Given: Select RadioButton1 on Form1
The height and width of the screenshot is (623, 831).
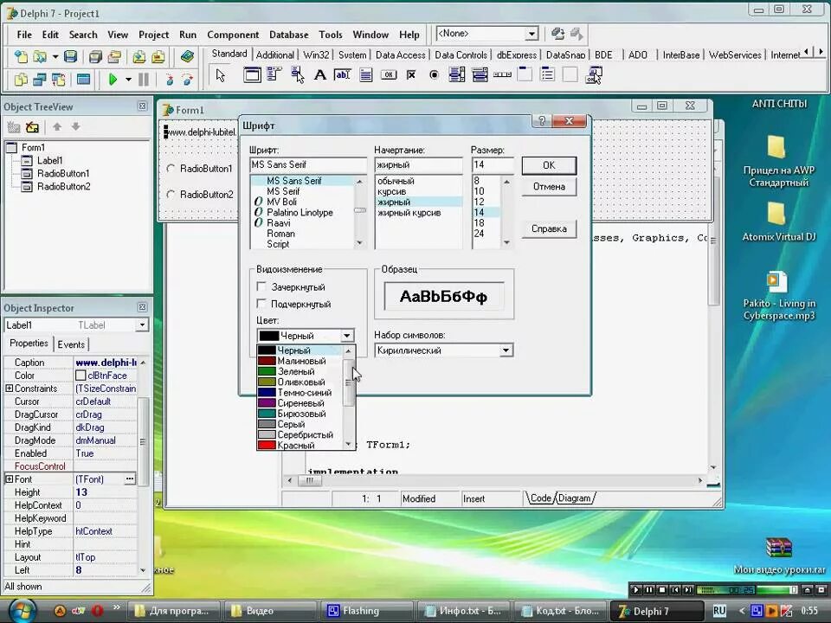Looking at the screenshot, I should [200, 169].
